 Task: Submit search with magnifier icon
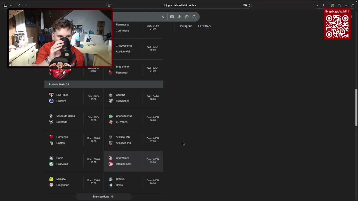click(194, 17)
